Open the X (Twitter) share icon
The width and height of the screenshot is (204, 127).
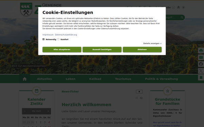coord(201,71)
